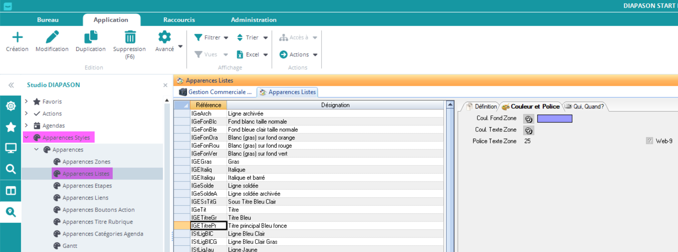Click the Coul. Texte Zone palette icon
The width and height of the screenshot is (678, 252).
coord(528,131)
